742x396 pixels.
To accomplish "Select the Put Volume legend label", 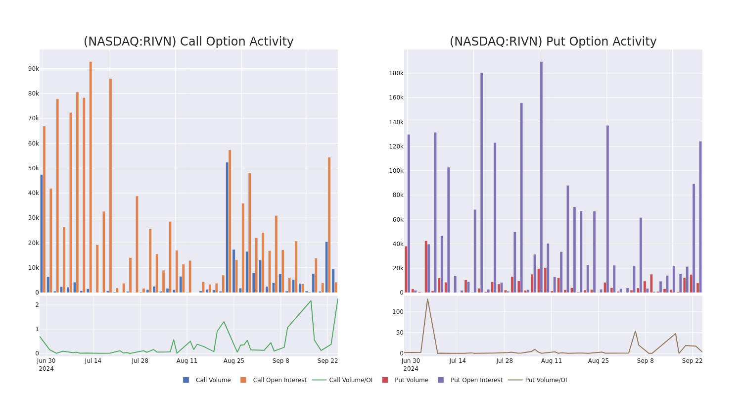I will click(x=412, y=380).
